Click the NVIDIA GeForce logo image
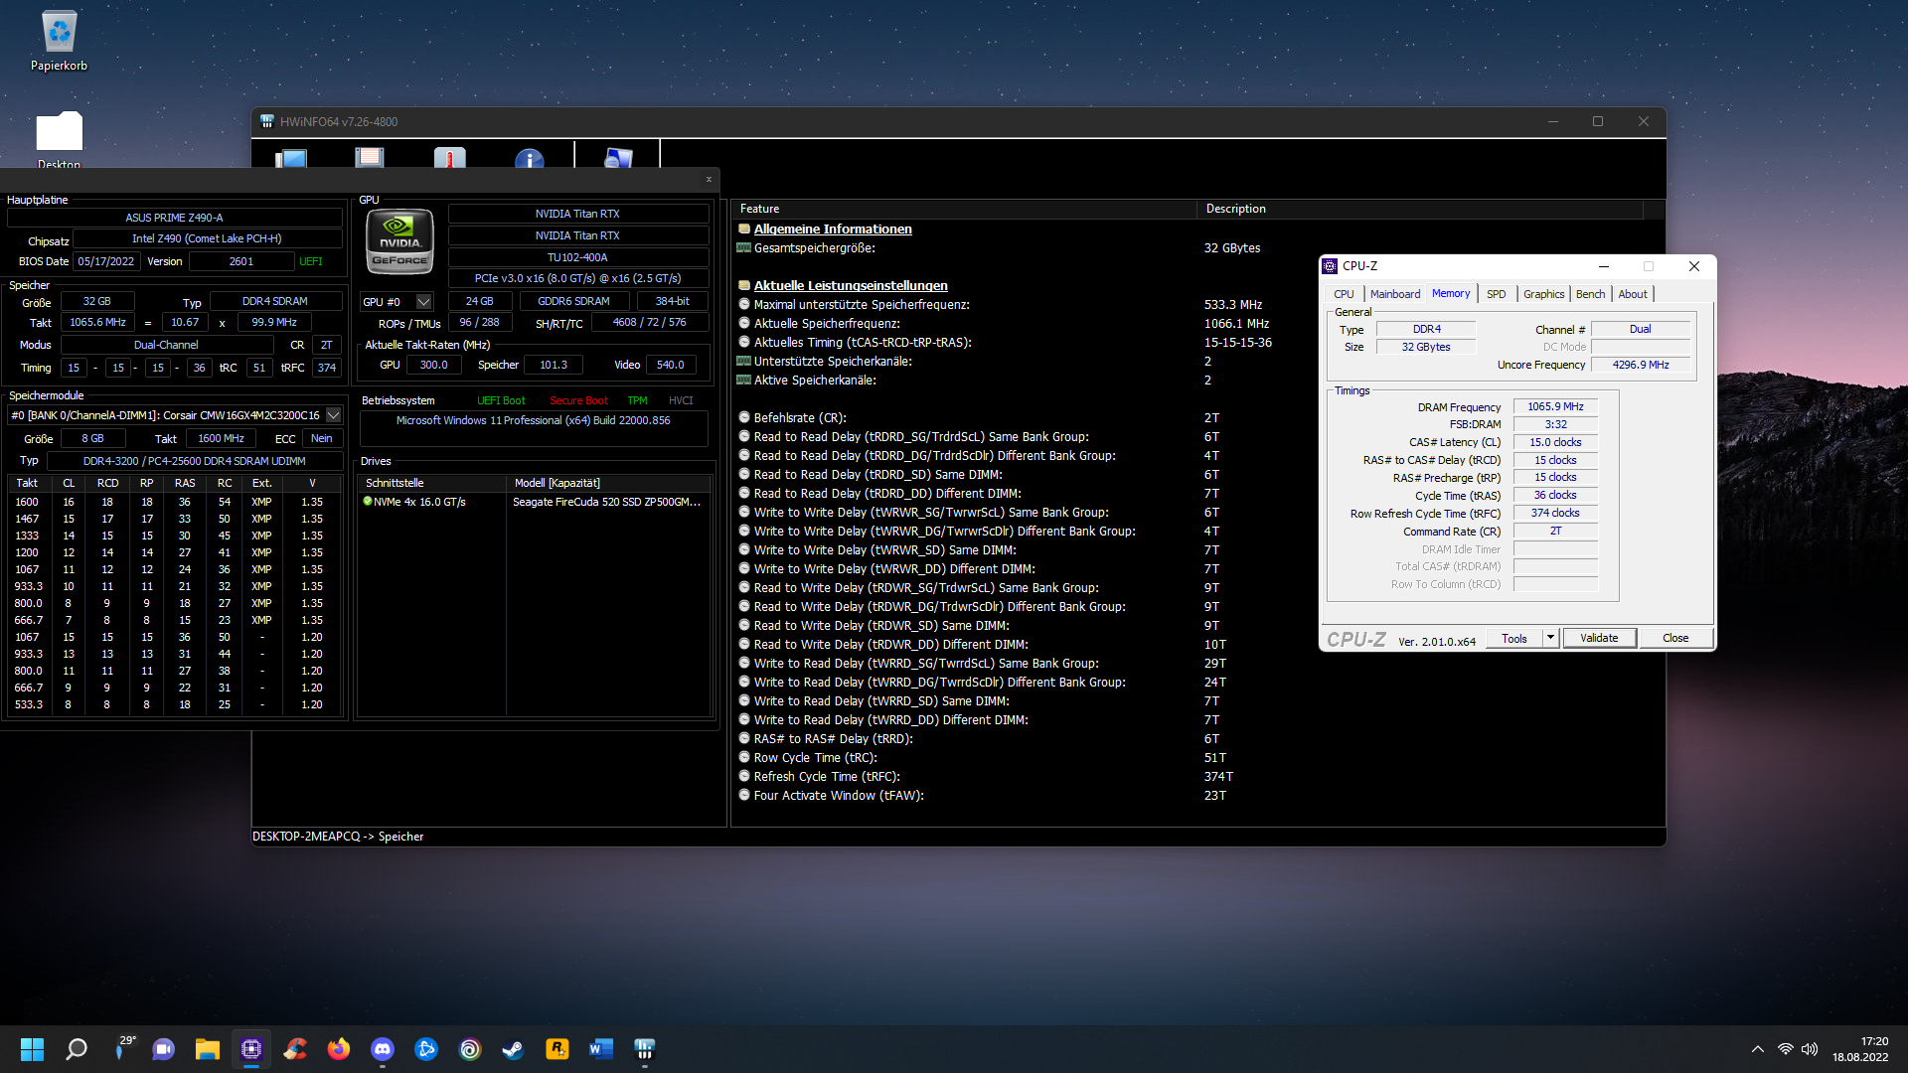1908x1073 pixels. point(399,241)
